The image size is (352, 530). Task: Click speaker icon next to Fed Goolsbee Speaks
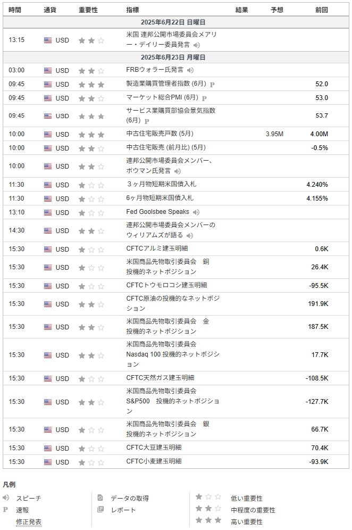click(x=197, y=212)
